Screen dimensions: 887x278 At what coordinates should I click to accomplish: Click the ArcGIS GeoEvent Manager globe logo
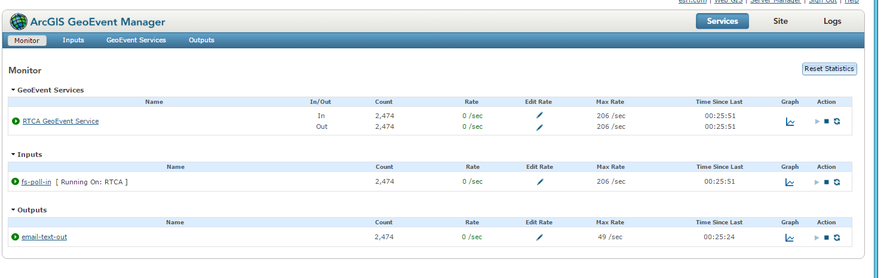19,22
